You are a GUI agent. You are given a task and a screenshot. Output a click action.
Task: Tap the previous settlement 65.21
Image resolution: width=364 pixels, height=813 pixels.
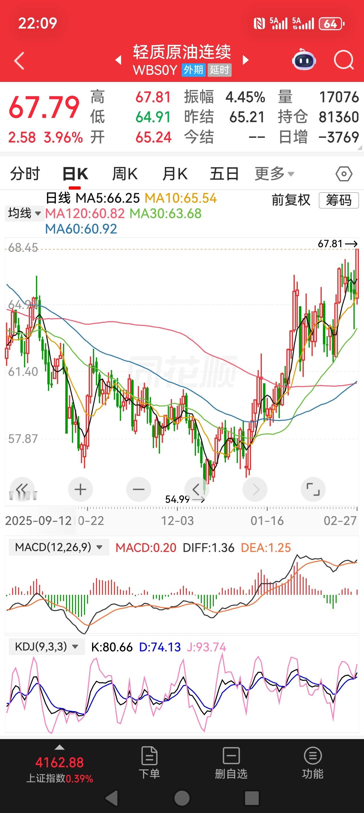click(247, 117)
